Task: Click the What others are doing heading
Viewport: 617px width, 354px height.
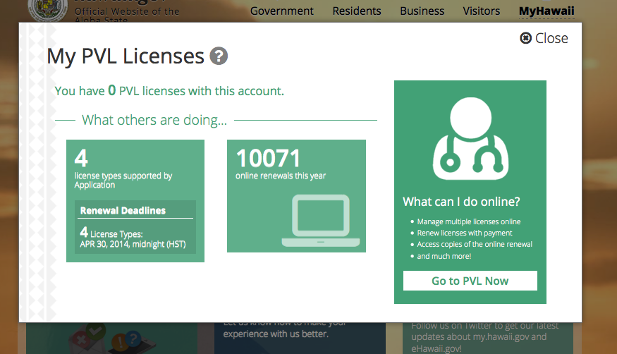Action: click(x=154, y=120)
